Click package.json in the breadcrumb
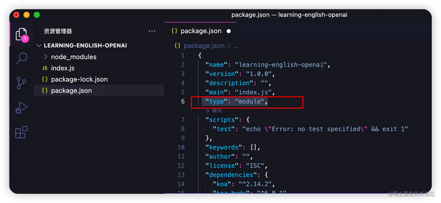 coord(204,46)
